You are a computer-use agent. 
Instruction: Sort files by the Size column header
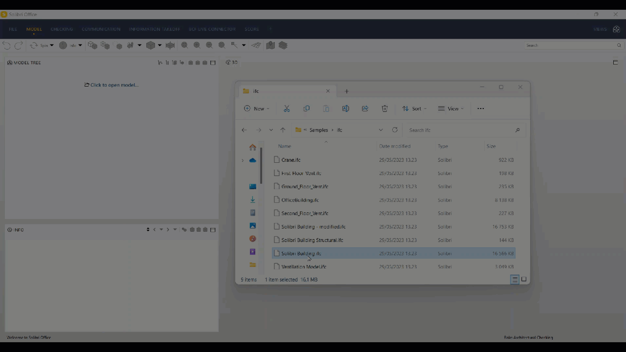point(491,146)
